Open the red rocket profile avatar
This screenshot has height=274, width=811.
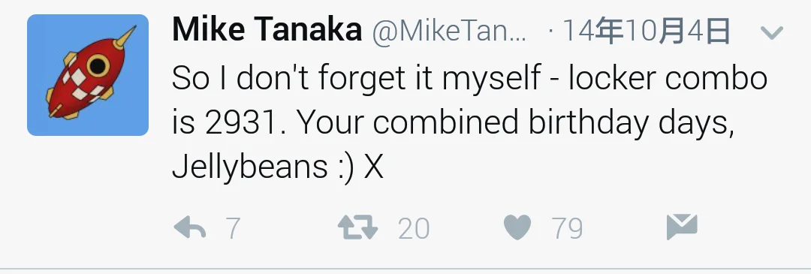point(88,75)
